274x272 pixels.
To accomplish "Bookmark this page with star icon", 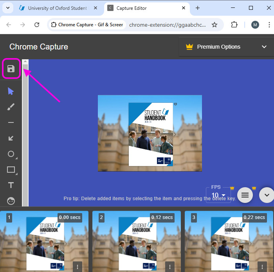I will click(x=215, y=25).
